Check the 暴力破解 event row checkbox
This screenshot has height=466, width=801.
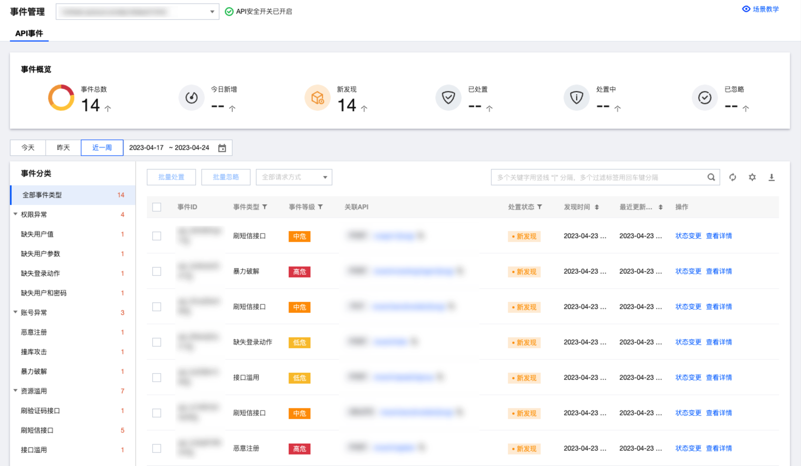[x=157, y=271]
